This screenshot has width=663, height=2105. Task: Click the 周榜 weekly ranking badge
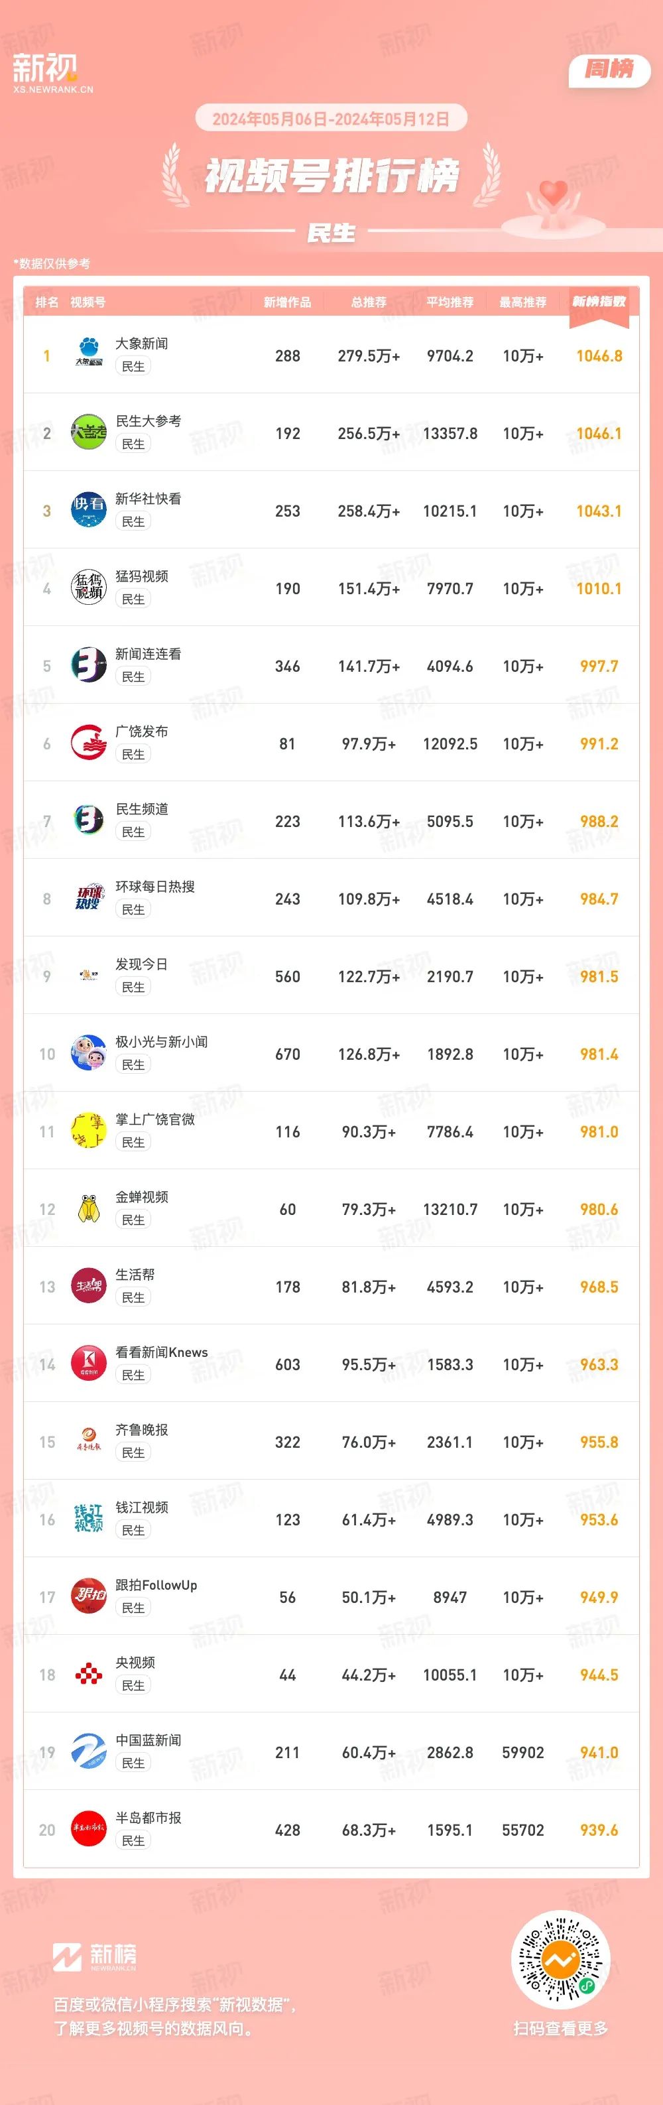coord(609,70)
